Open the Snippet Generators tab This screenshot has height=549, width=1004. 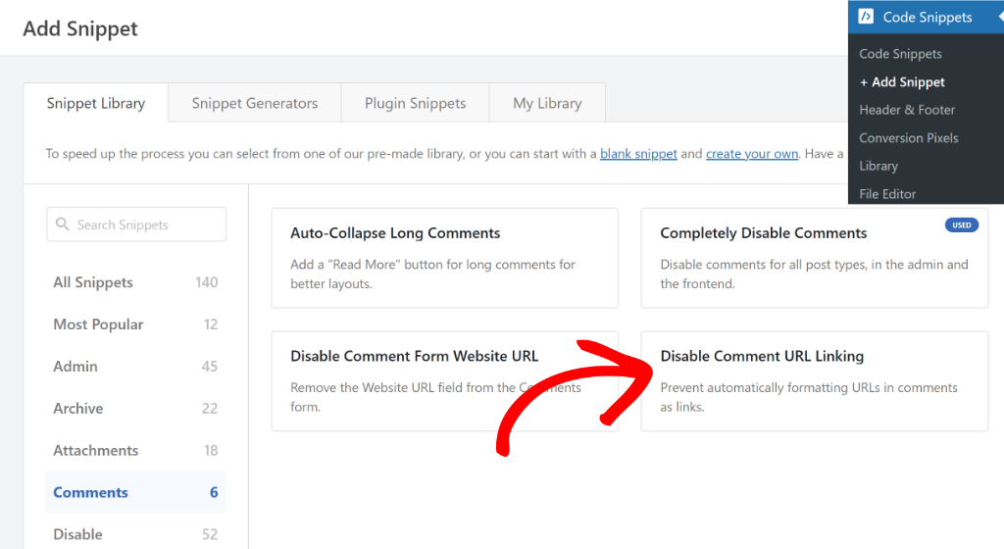[255, 103]
